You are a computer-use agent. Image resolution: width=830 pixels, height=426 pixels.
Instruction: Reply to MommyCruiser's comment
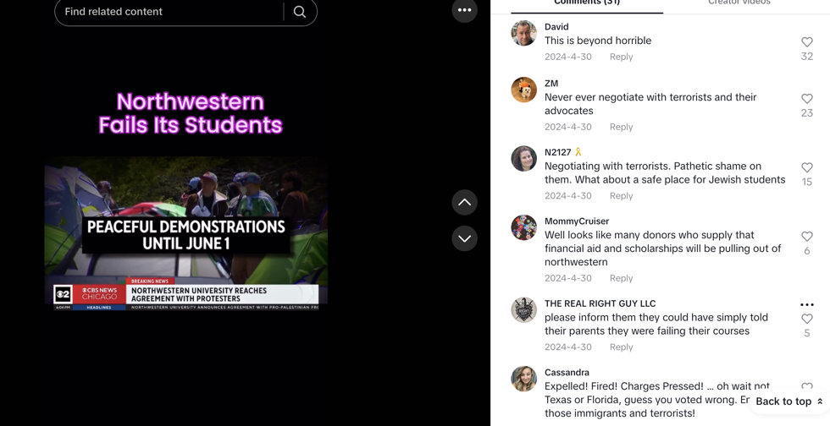[x=621, y=278]
